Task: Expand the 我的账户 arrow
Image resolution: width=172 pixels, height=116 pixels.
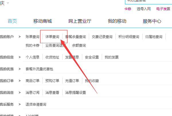Action: [19, 37]
